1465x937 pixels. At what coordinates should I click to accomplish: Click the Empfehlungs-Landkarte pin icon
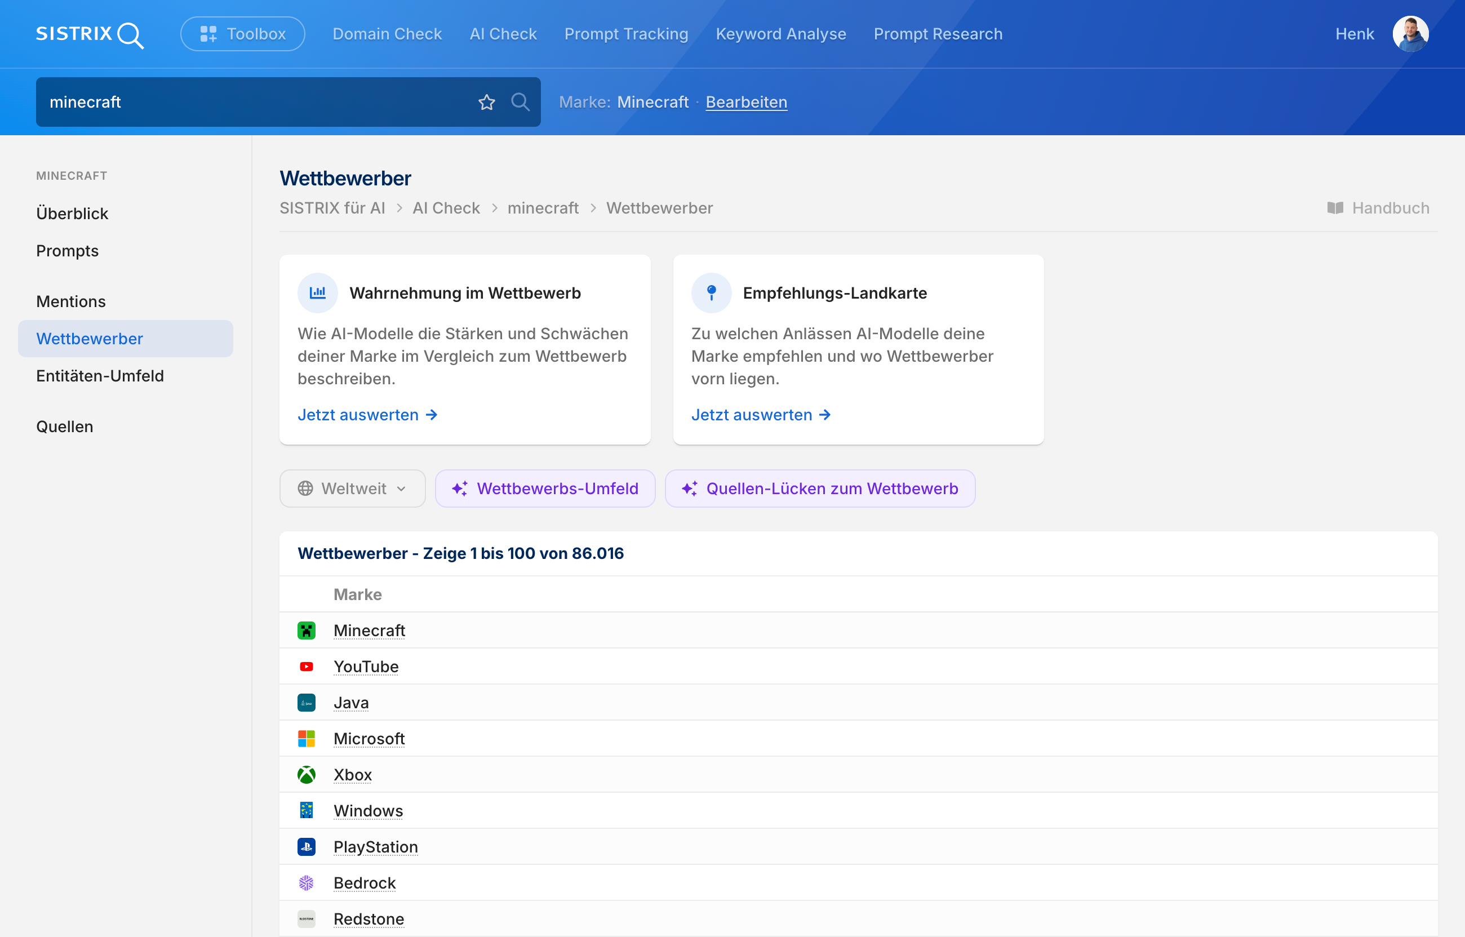(x=711, y=292)
